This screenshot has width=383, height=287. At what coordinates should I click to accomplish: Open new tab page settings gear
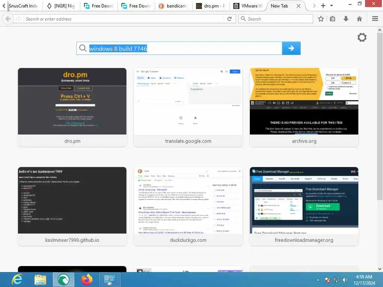coord(362,37)
